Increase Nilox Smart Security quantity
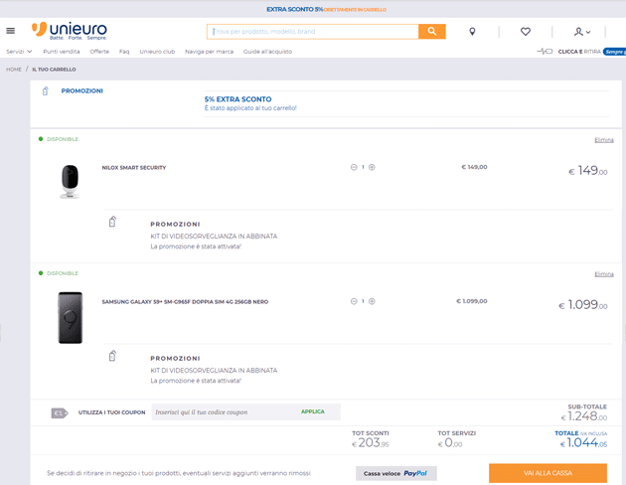Viewport: 626px width, 485px height. 373,167
